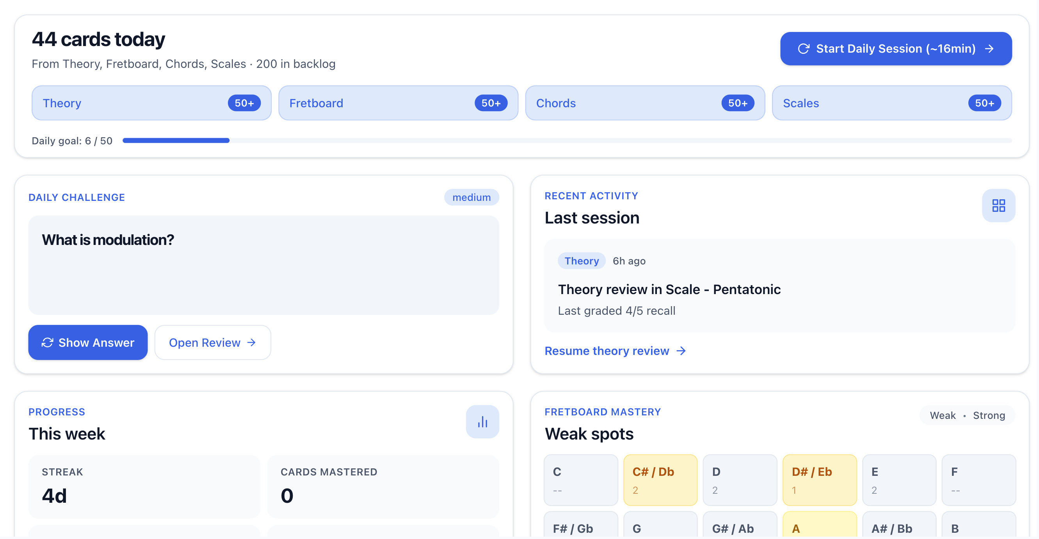Select the C# / Db weak spot tile
The height and width of the screenshot is (539, 1039).
660,480
